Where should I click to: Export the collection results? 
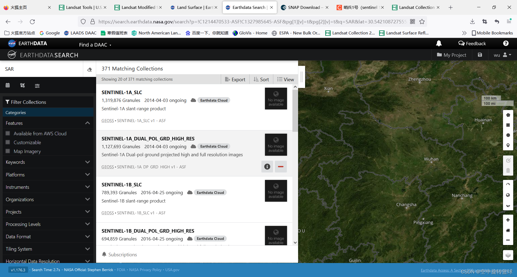tap(235, 79)
